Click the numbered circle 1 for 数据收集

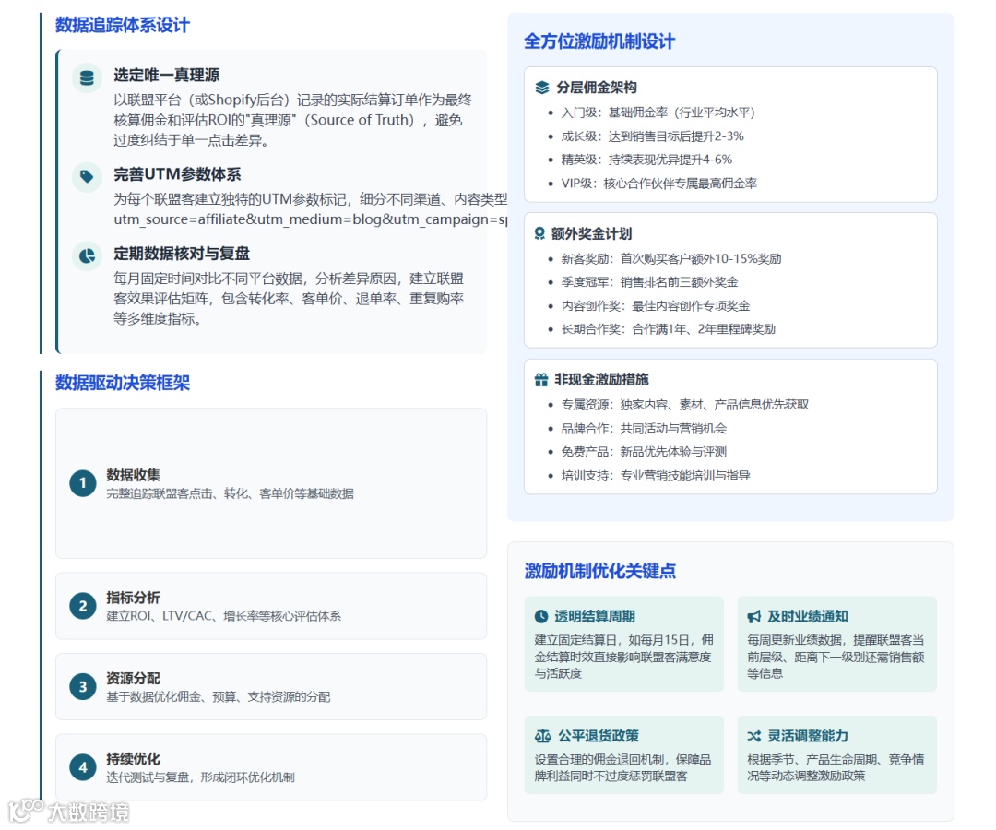83,483
